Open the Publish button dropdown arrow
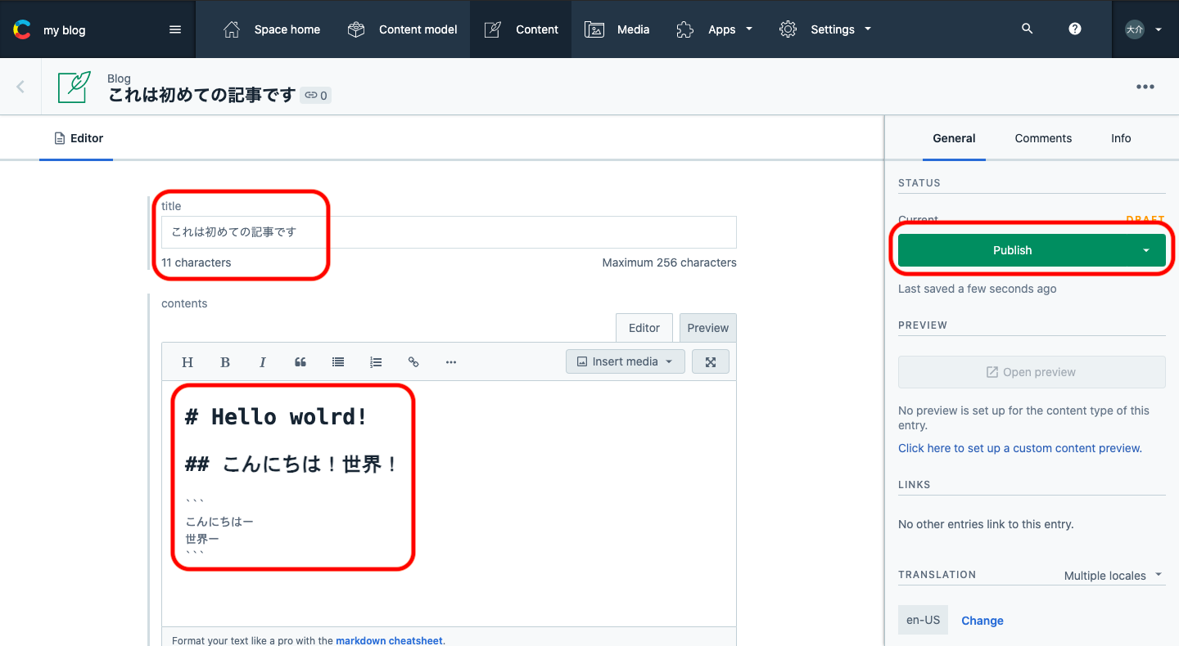The image size is (1179, 646). tap(1146, 250)
